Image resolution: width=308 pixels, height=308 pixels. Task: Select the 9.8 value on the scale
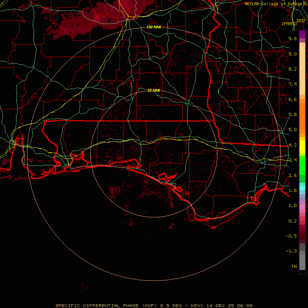[x=293, y=38]
